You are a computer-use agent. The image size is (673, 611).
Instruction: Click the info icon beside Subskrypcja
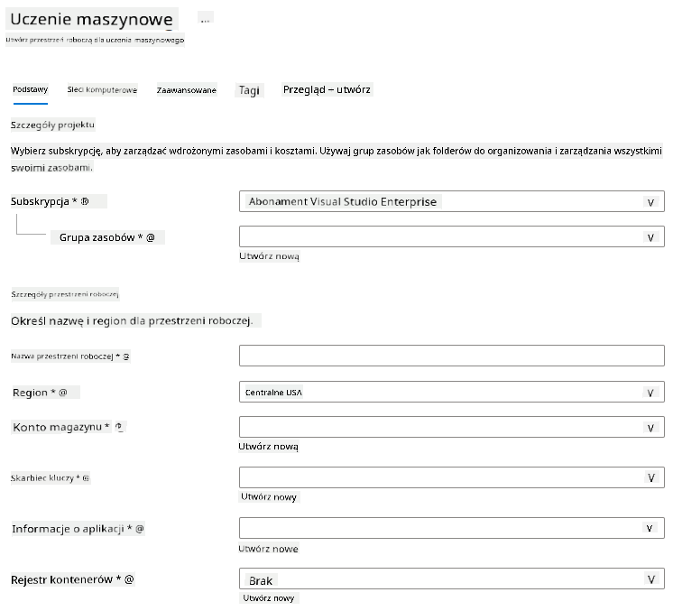coord(85,201)
